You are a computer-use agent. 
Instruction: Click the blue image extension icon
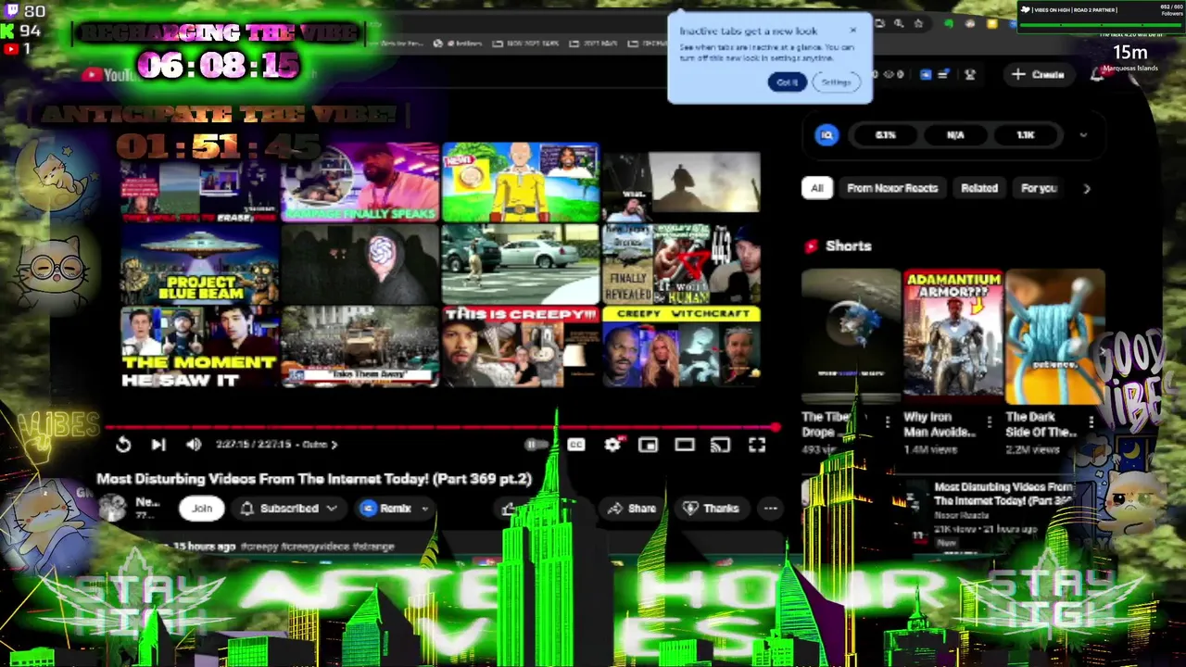click(x=925, y=74)
